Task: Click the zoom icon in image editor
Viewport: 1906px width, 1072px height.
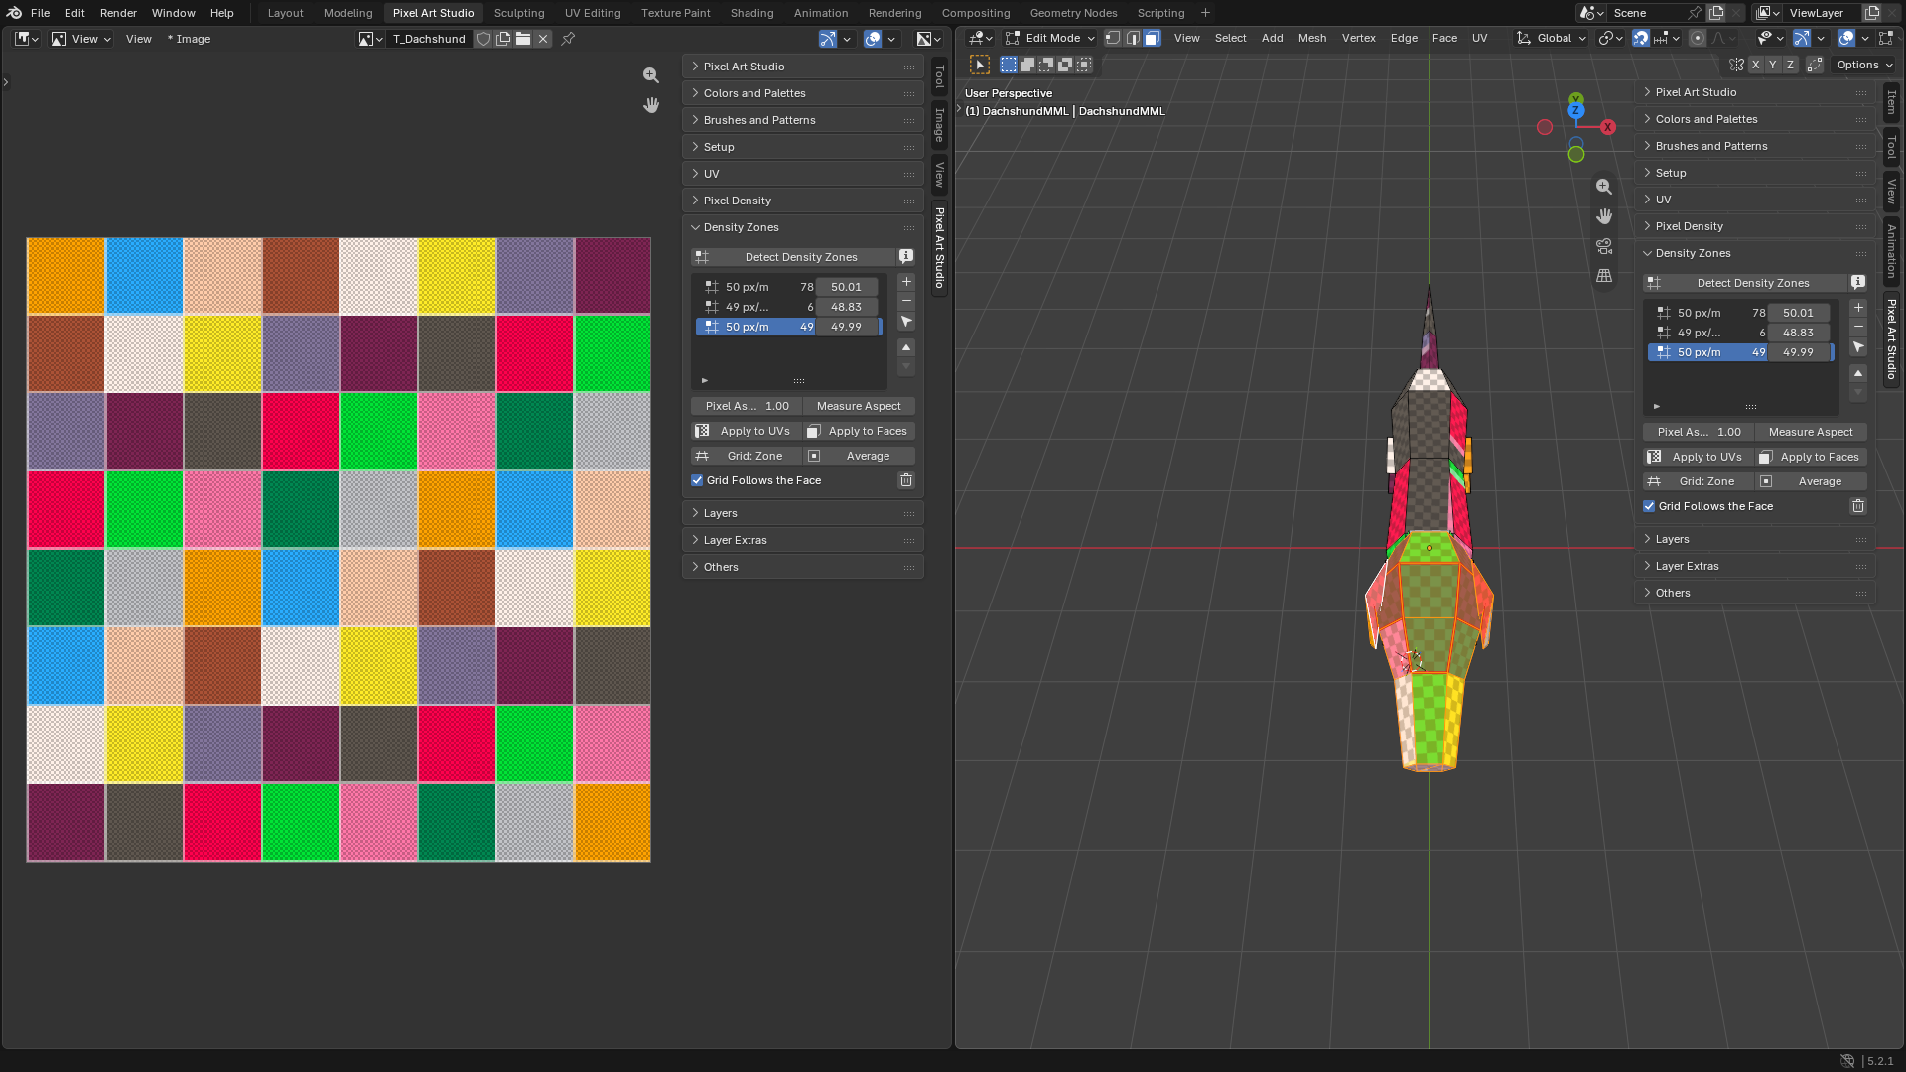Action: [x=651, y=75]
